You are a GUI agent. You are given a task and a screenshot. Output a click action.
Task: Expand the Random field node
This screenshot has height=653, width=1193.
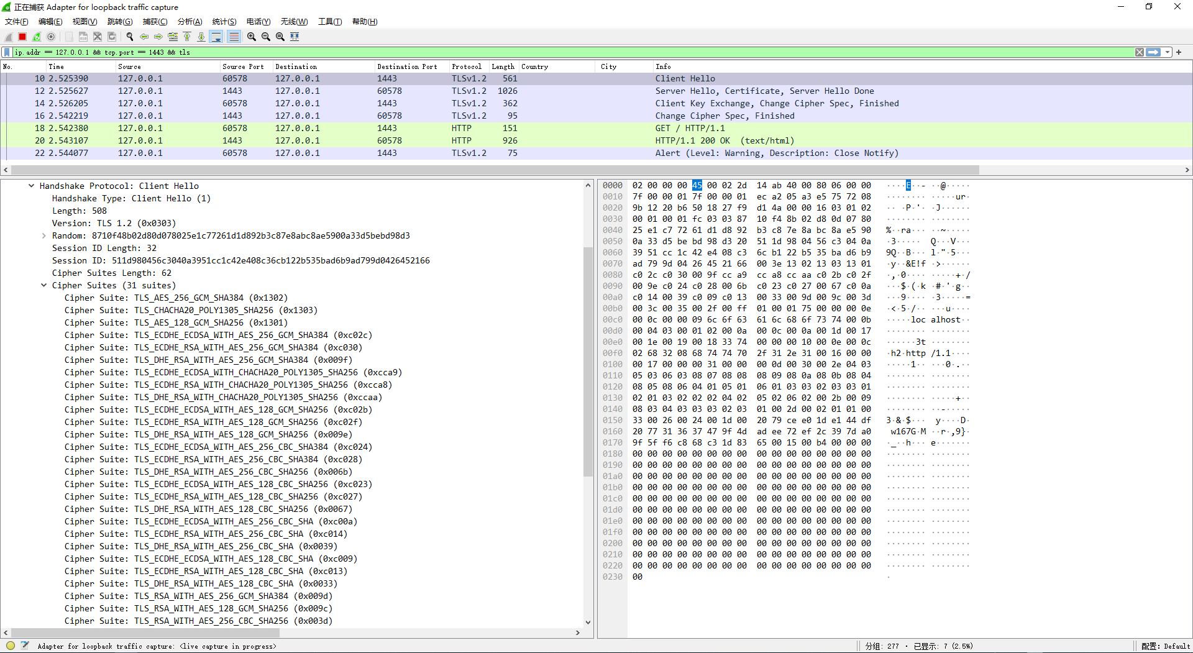[43, 235]
